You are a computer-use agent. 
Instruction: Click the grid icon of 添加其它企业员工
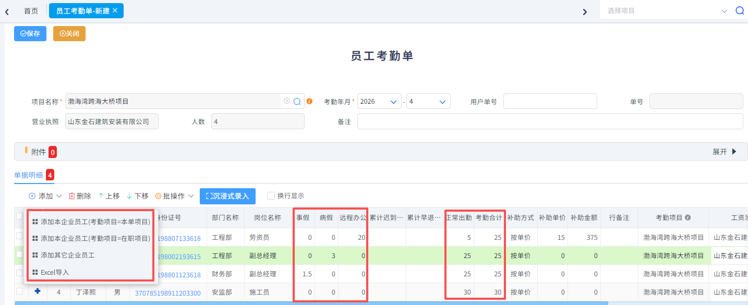35,255
